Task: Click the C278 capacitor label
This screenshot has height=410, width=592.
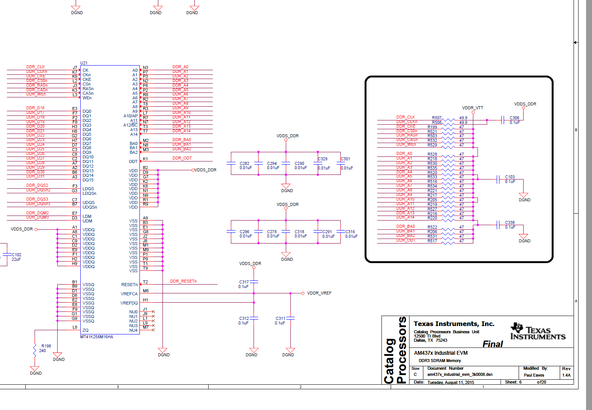Action: (x=272, y=232)
